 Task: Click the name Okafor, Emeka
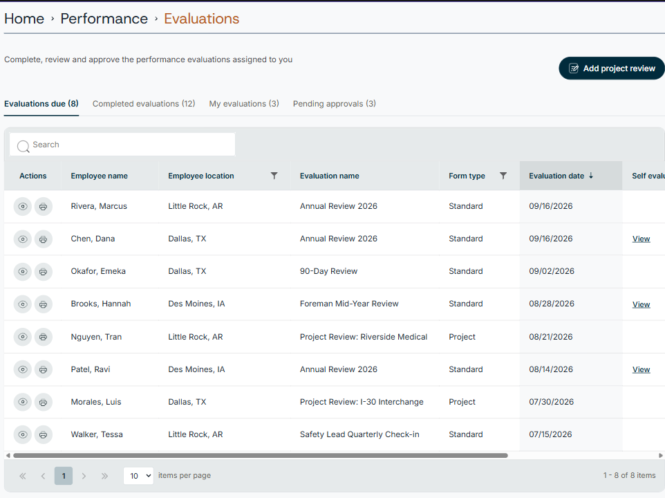[x=98, y=271]
